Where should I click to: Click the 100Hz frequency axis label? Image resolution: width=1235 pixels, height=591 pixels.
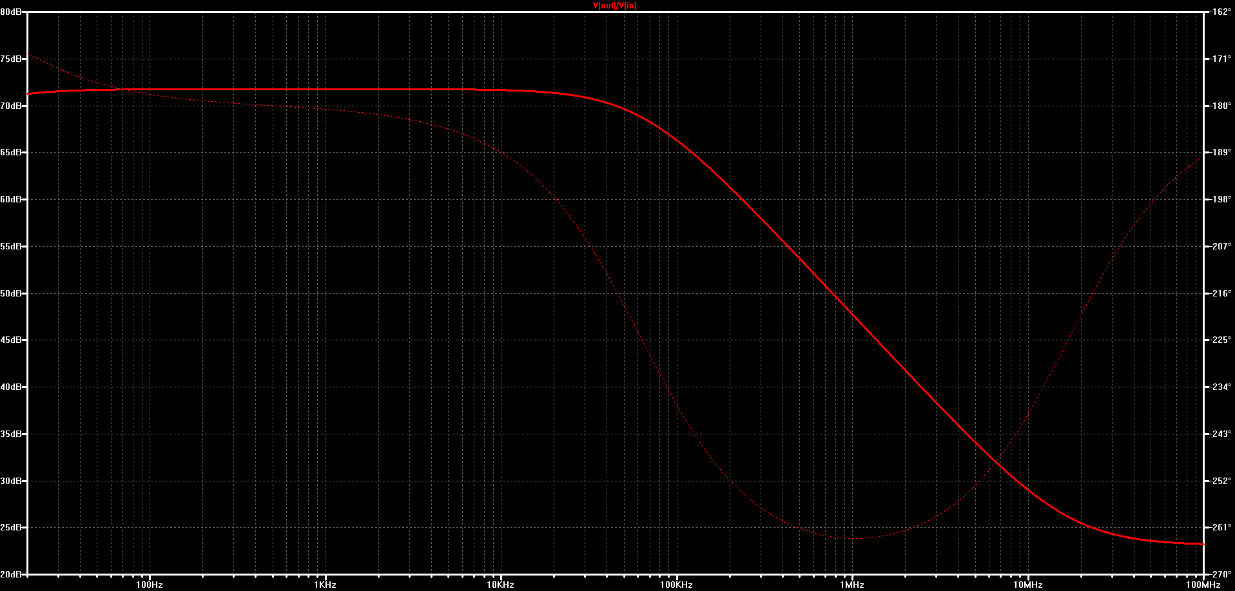(150, 585)
